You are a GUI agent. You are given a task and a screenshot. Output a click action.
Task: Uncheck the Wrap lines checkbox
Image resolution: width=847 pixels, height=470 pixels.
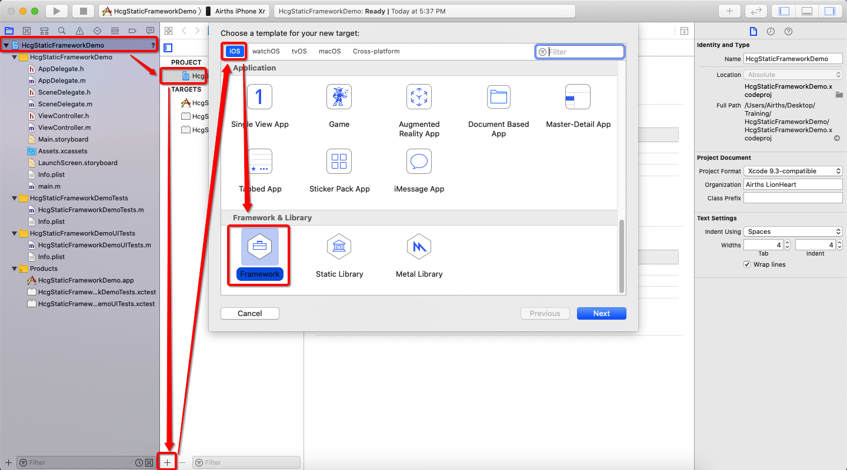(747, 264)
